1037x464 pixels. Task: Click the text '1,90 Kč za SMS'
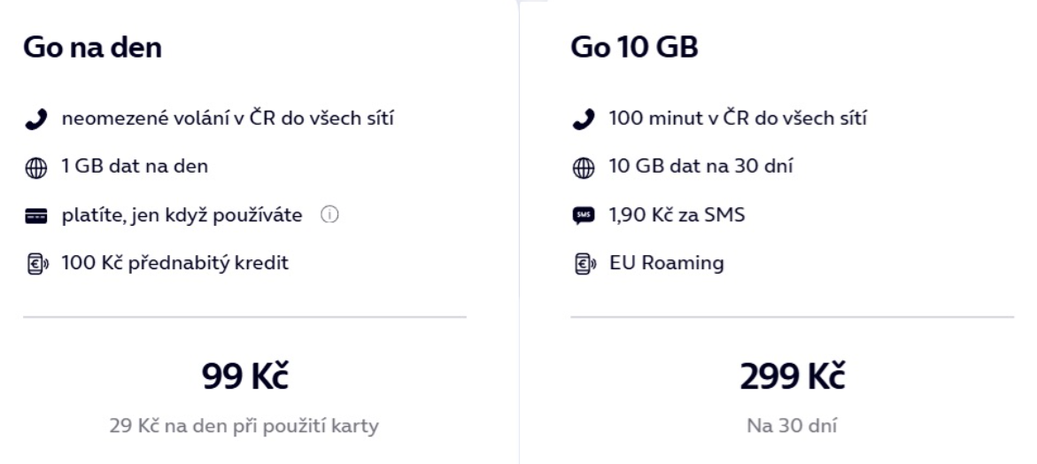677,215
